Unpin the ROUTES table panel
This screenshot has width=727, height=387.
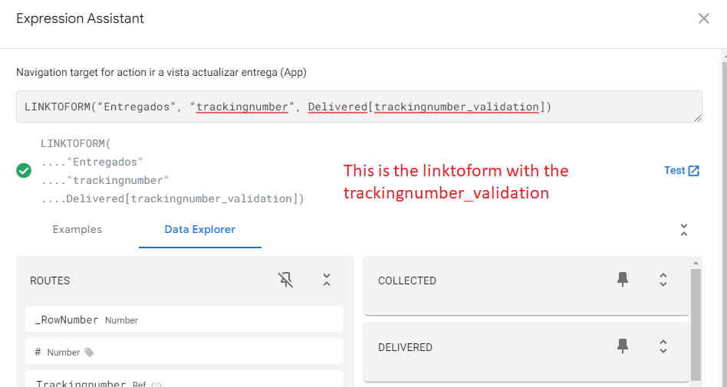(x=285, y=280)
